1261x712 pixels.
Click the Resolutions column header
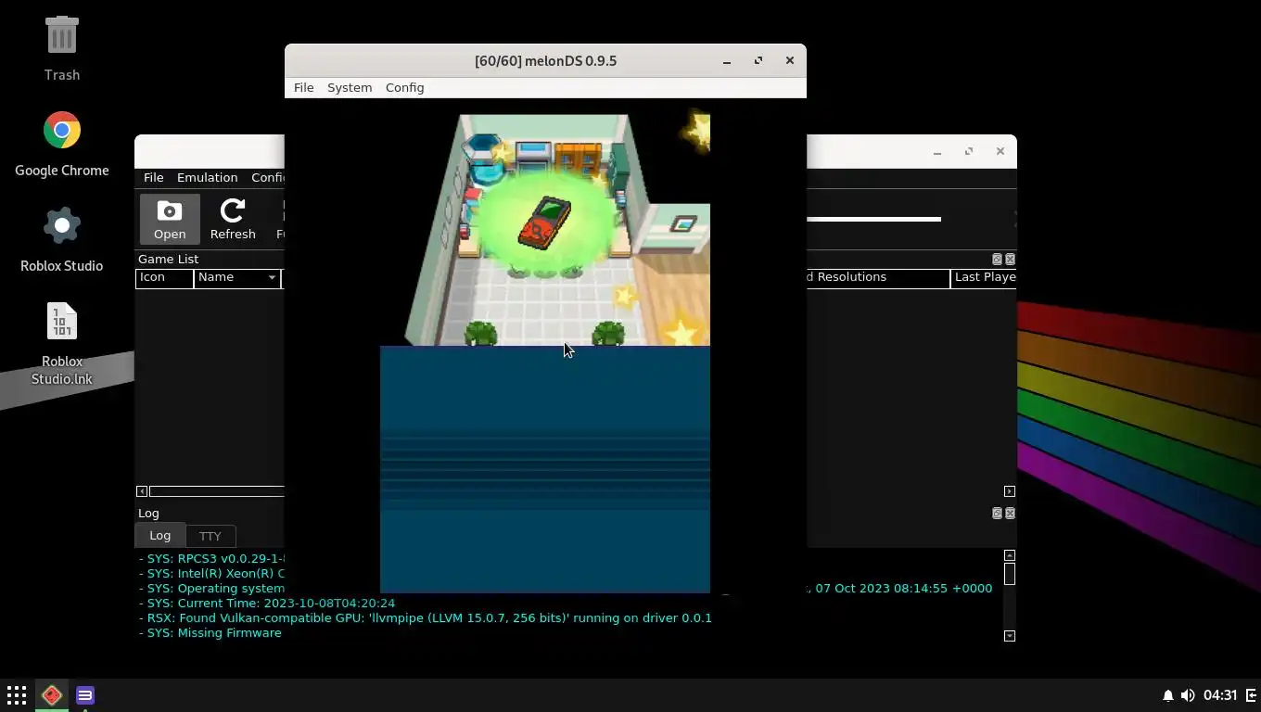tap(878, 277)
